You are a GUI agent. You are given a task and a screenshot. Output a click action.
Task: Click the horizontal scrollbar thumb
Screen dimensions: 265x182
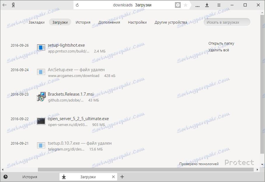point(146,169)
